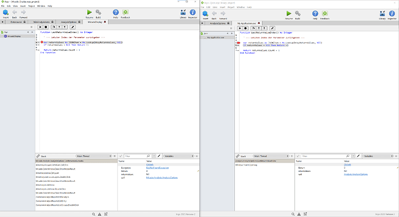Open Main Thread dropdown in right stack panel

click(x=271, y=156)
